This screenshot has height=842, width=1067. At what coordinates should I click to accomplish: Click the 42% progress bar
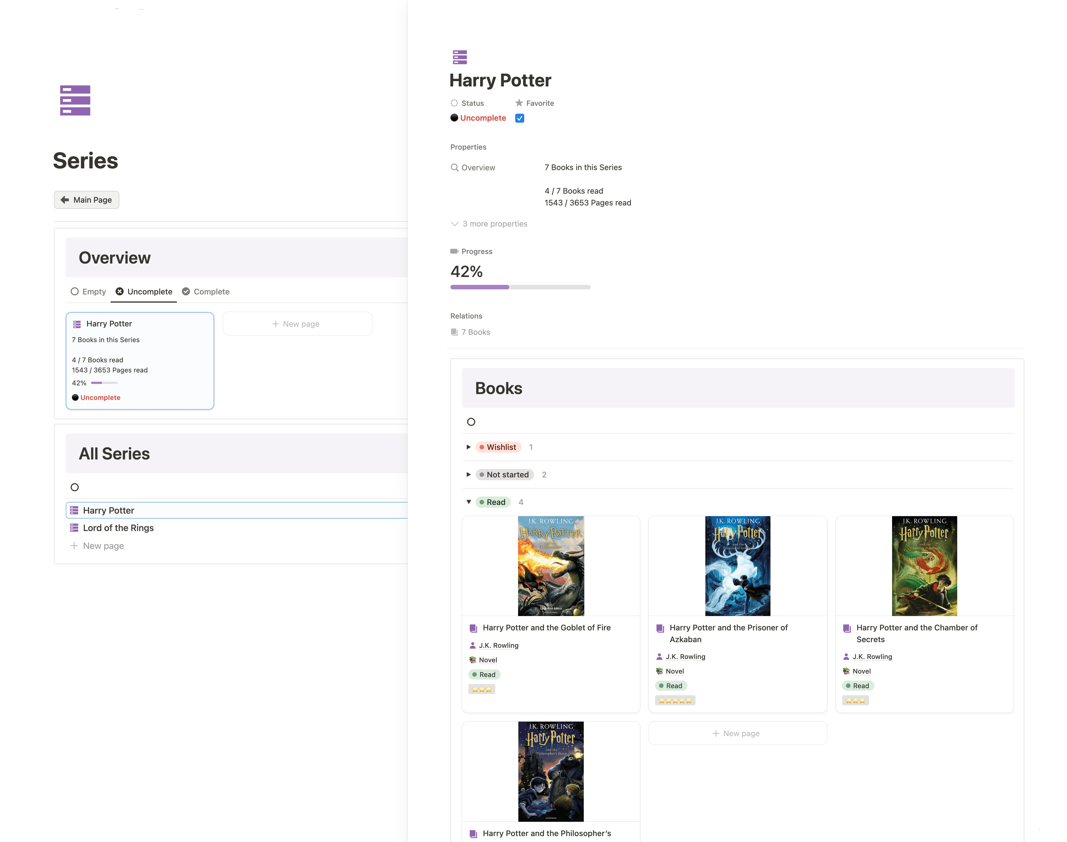point(520,287)
